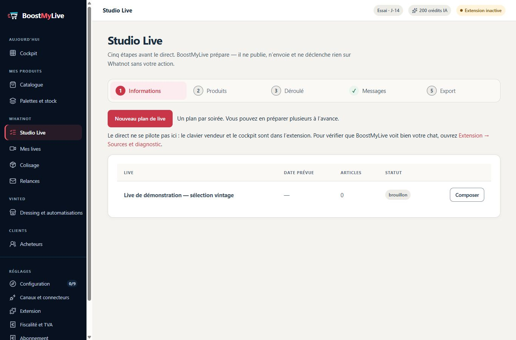Click the DATE PRÉVUE column header

(299, 173)
